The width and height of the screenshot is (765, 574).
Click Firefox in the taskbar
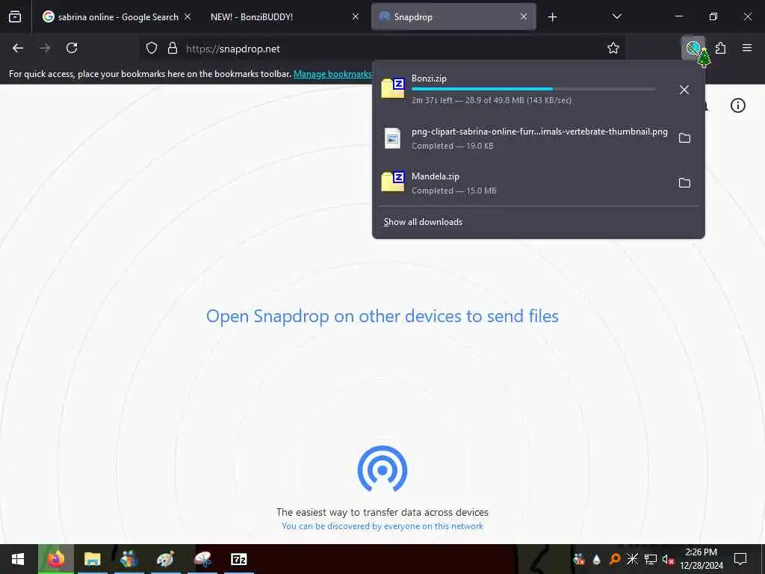tap(55, 559)
